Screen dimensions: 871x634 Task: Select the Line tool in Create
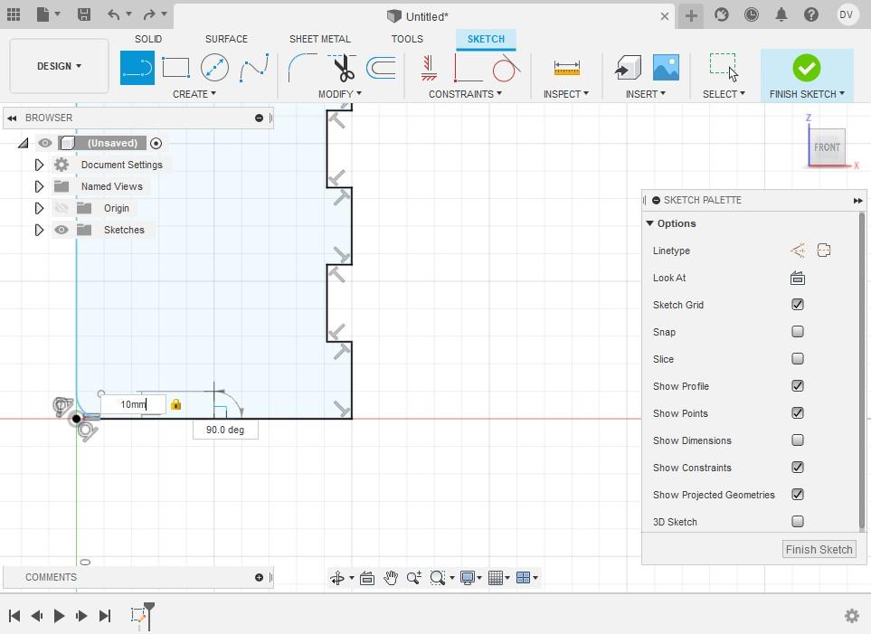coord(137,68)
